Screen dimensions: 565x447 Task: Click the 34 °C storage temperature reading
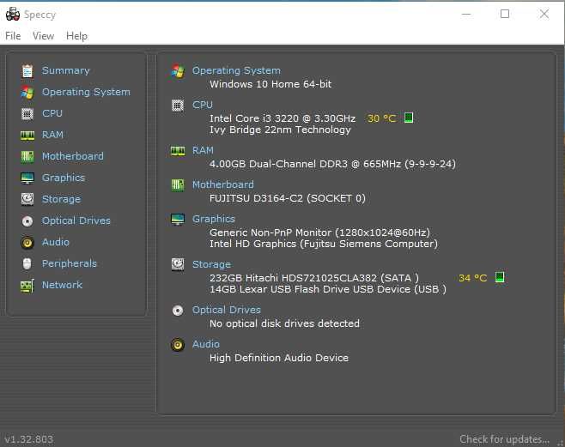473,278
